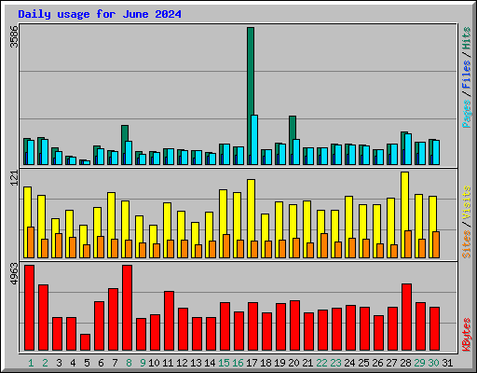The height and width of the screenshot is (373, 477).
Task: Click the red KBytes bar for day 1
Action: click(29, 308)
